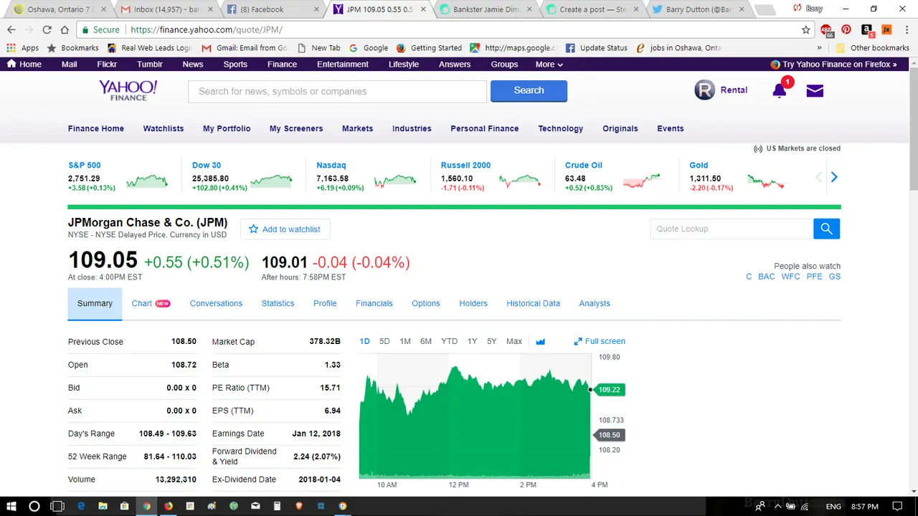This screenshot has width=918, height=516.
Task: Open the GS ticker link
Action: [835, 277]
